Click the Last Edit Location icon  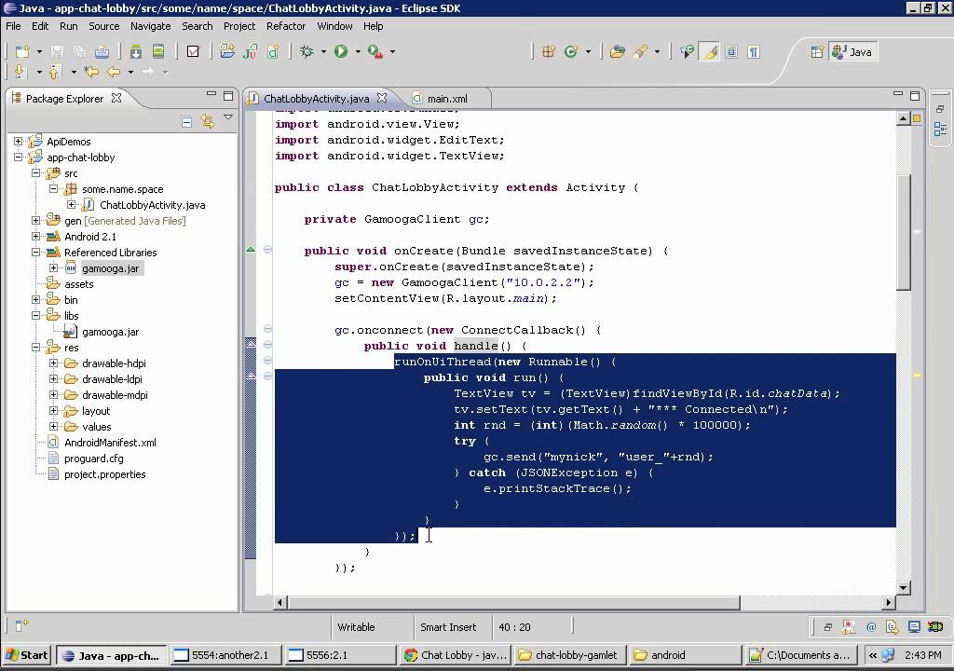91,72
